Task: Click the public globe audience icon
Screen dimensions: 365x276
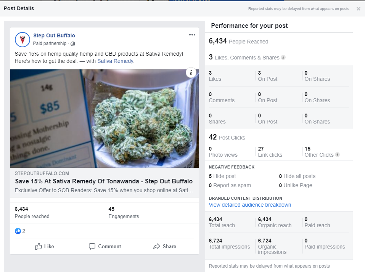Action: (72, 44)
